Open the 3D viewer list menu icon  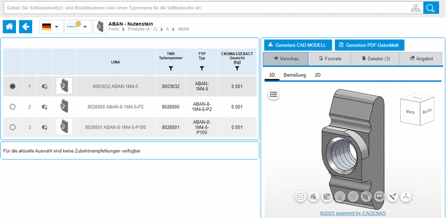274,94
